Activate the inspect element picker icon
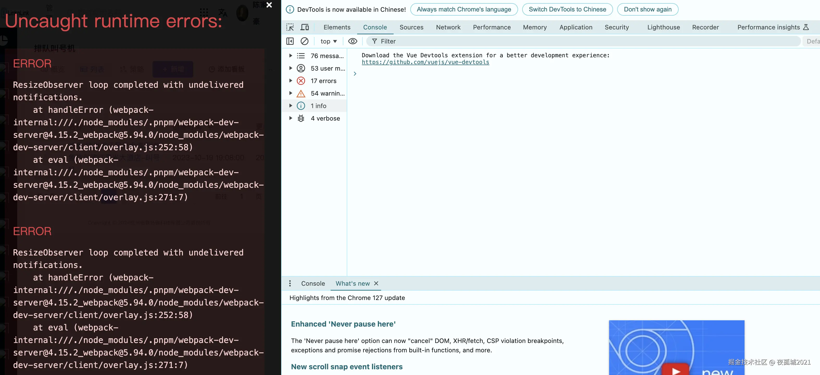820x375 pixels. point(290,27)
